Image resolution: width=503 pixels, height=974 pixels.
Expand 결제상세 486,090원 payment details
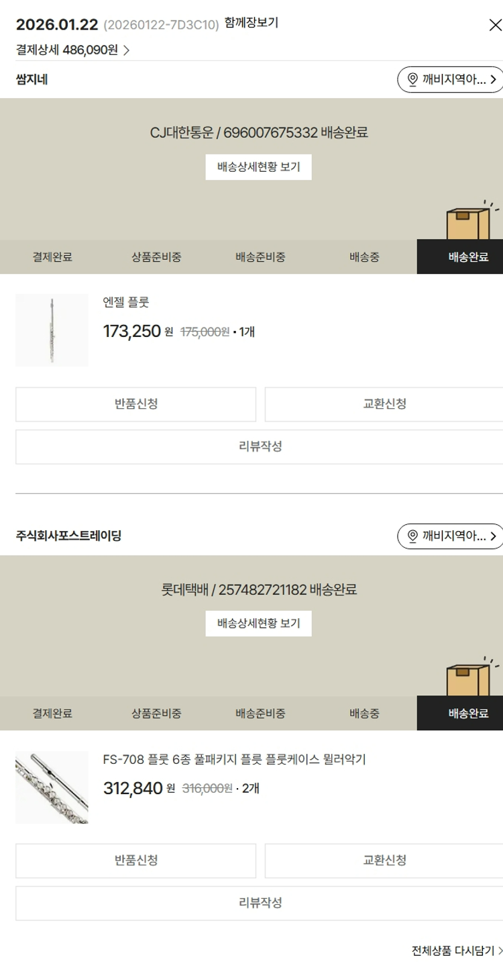[72, 50]
